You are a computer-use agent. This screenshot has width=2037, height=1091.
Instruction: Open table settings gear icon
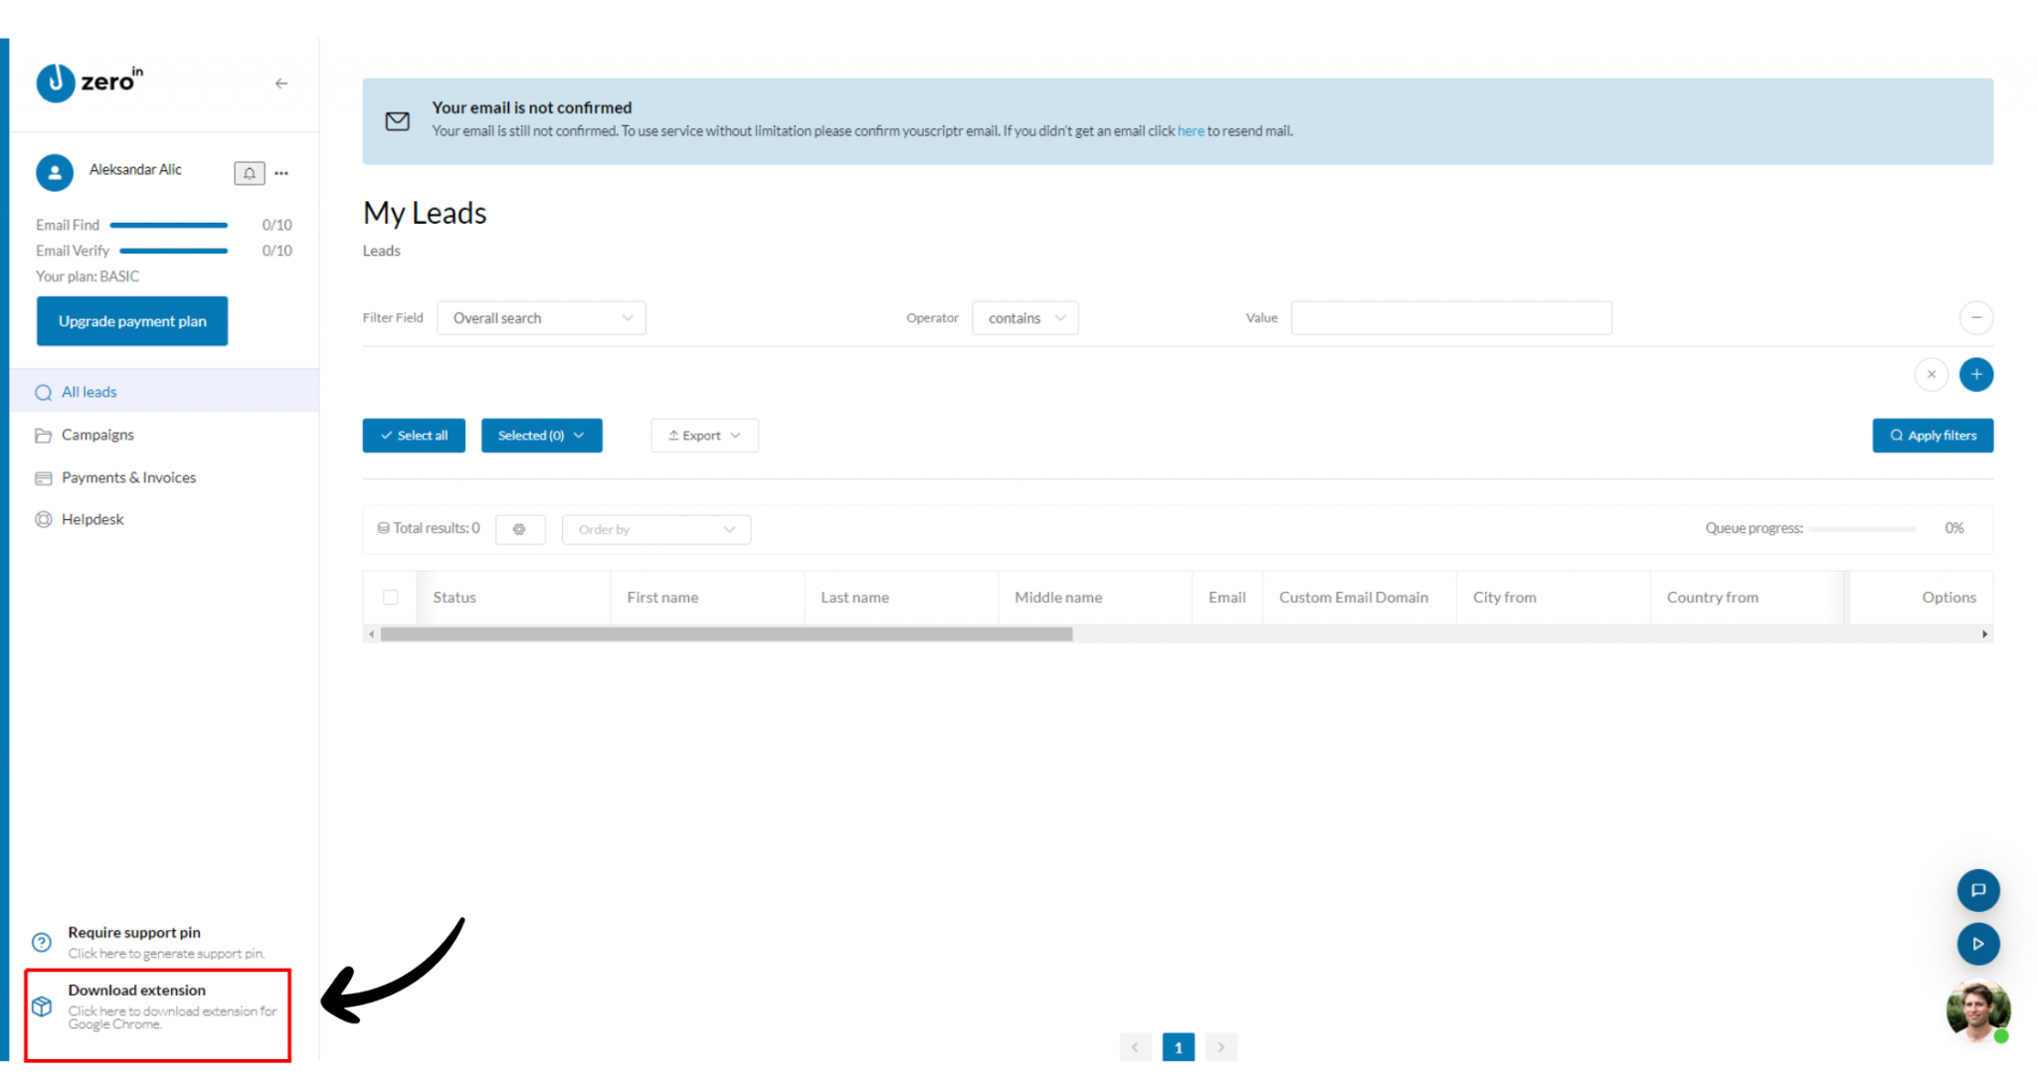coord(519,529)
